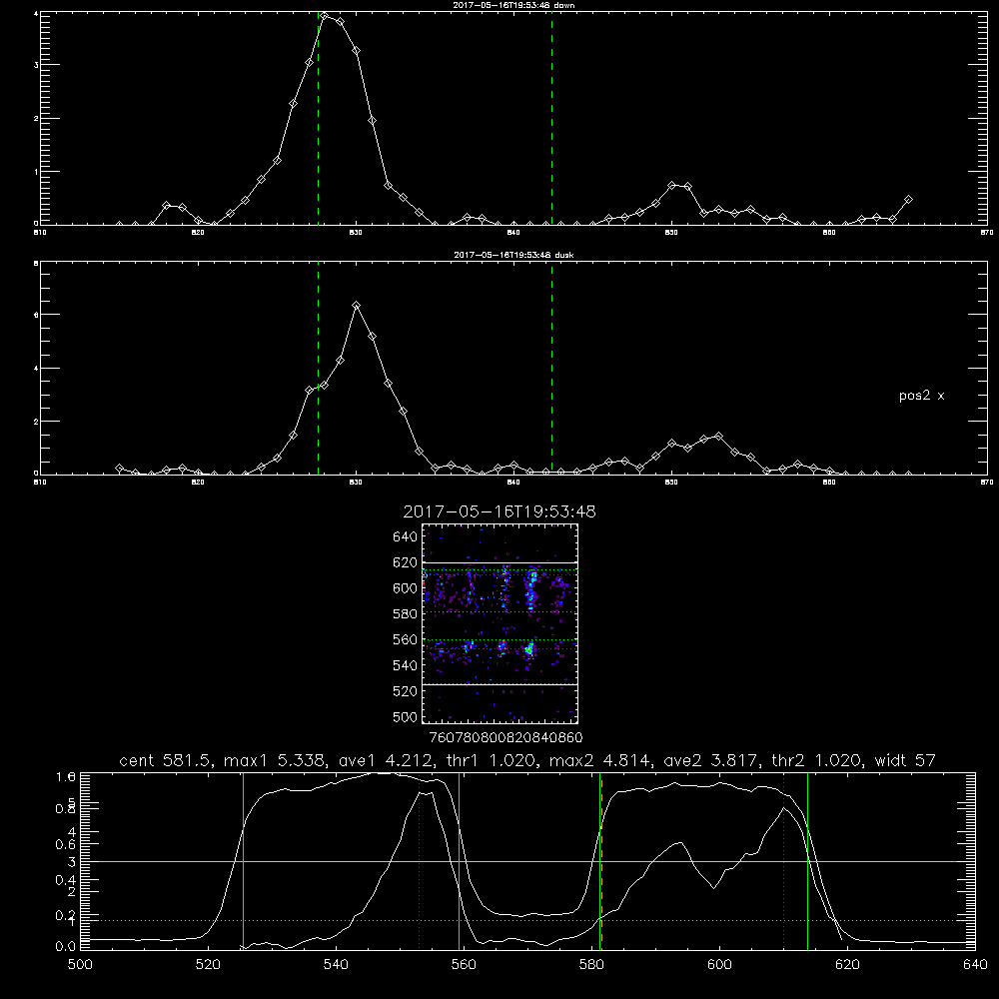
Task: Click the '600' x-axis label of bottom plot
Action: pyautogui.click(x=719, y=965)
